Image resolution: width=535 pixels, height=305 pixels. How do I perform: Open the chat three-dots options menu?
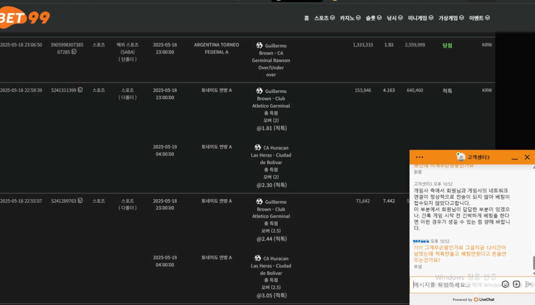click(x=420, y=157)
